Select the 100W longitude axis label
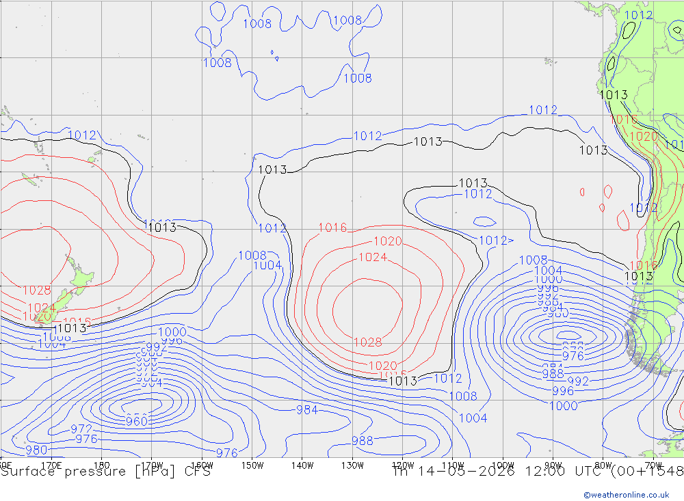 click(503, 465)
